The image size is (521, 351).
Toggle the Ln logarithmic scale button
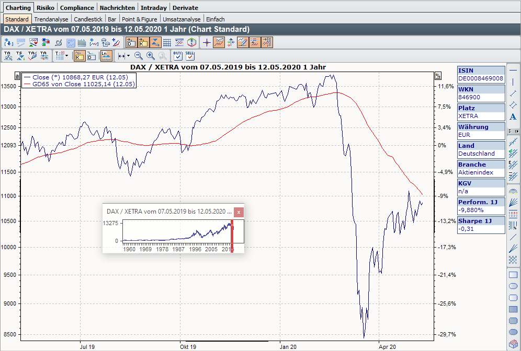click(106, 56)
